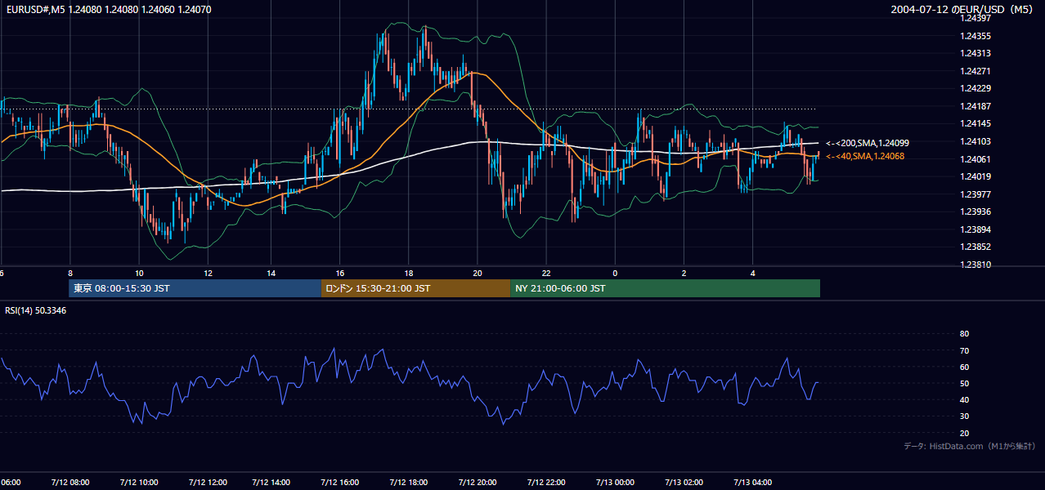This screenshot has width=1045, height=490.
Task: Click price axis label 1.24187
Action: (x=975, y=106)
